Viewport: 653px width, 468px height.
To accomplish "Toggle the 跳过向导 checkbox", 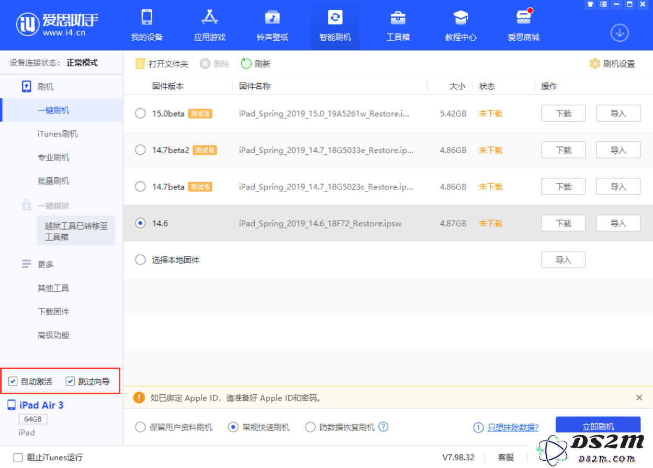I will coord(70,381).
